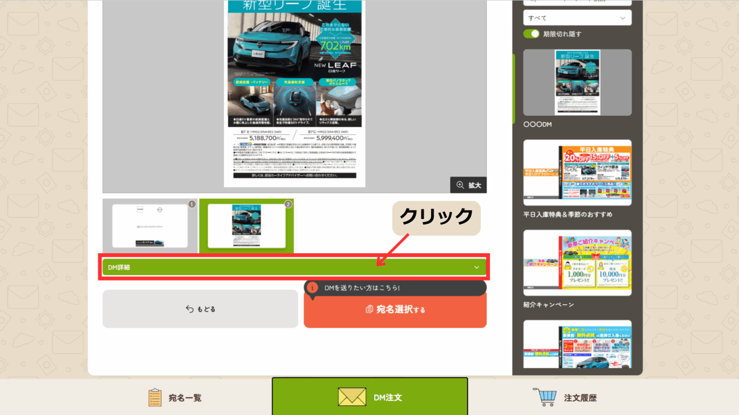739x415 pixels.
Task: Click the magnifier icon on the 拡大 button
Action: pyautogui.click(x=460, y=185)
